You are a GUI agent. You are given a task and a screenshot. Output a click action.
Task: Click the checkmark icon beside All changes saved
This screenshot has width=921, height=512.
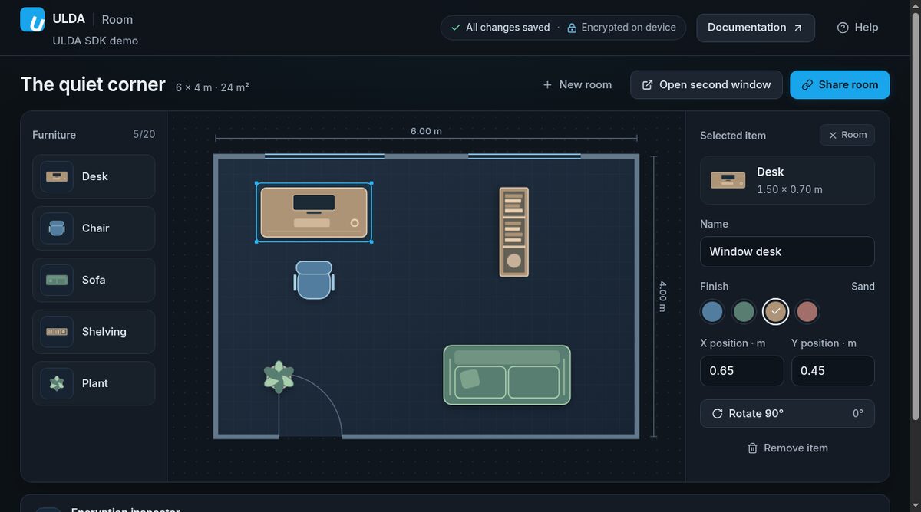coord(457,28)
